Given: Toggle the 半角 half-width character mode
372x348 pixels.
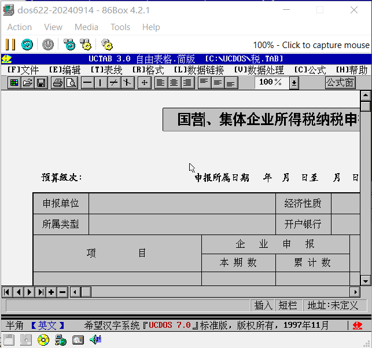Looking at the screenshot, I should point(14,325).
